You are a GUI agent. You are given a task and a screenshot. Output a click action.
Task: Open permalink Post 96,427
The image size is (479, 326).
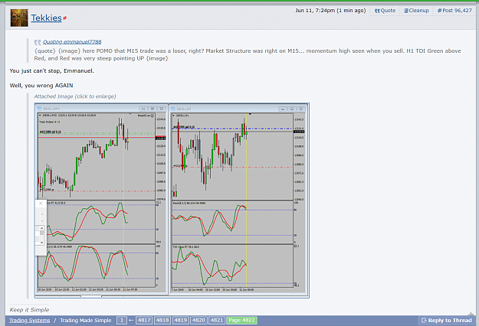click(454, 11)
